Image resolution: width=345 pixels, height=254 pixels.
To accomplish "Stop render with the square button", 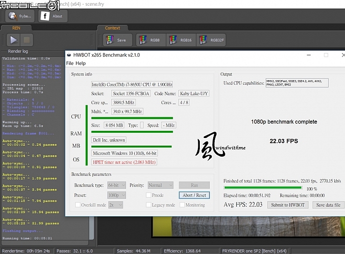I will coord(27,40).
